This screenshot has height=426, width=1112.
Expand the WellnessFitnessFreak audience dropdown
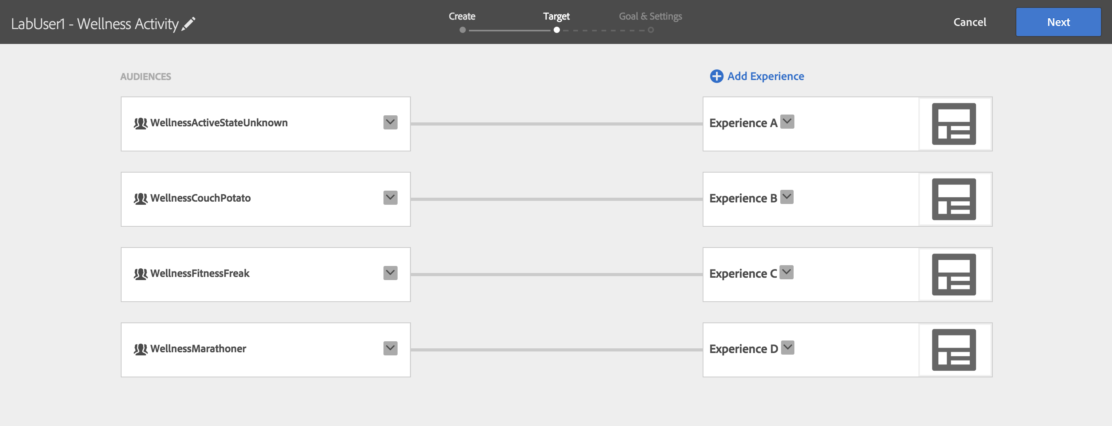pos(390,273)
